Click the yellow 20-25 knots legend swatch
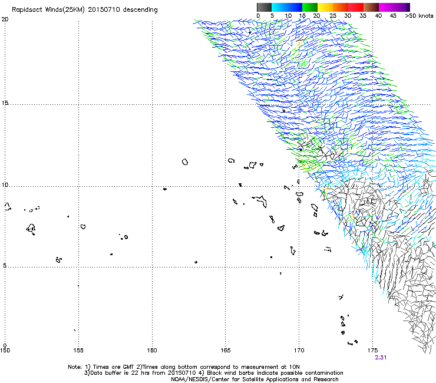Image resolution: width=436 pixels, height=383 pixels. coord(325,7)
